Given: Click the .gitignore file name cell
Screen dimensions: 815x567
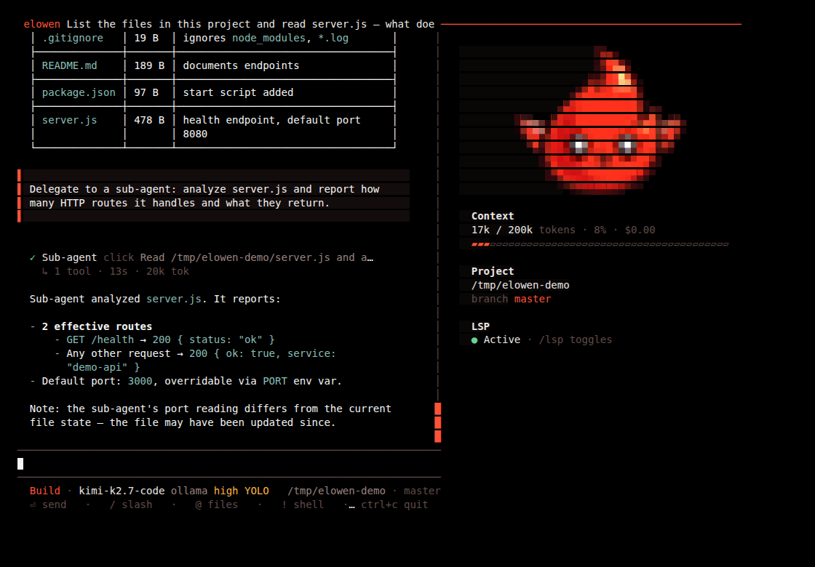Looking at the screenshot, I should point(73,39).
